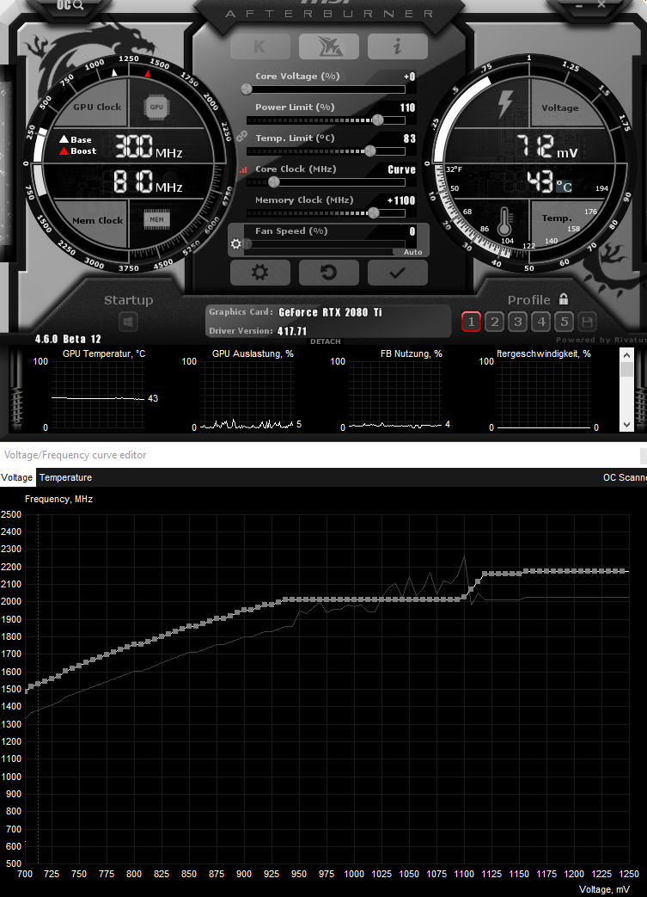
Task: Click driver version 417.71 text
Action: pyautogui.click(x=292, y=331)
